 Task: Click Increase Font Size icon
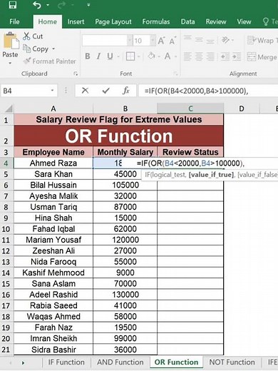tap(161, 41)
